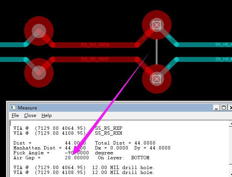This screenshot has width=232, height=177.
Task: Click the S5_R5_RXP trace label
Action: (x=95, y=59)
